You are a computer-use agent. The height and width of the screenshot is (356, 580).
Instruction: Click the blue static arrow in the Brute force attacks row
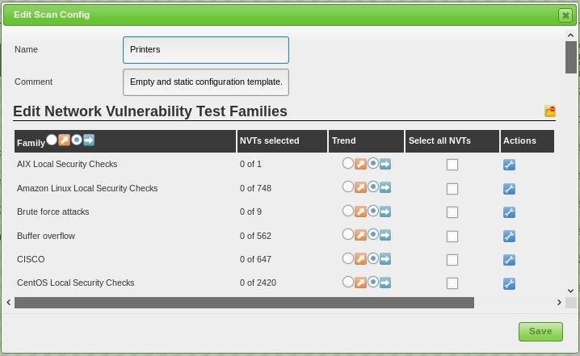click(385, 212)
